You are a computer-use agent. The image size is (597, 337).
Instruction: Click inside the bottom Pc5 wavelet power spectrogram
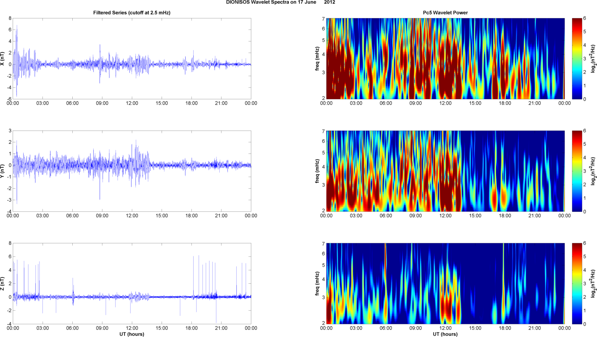(445, 283)
